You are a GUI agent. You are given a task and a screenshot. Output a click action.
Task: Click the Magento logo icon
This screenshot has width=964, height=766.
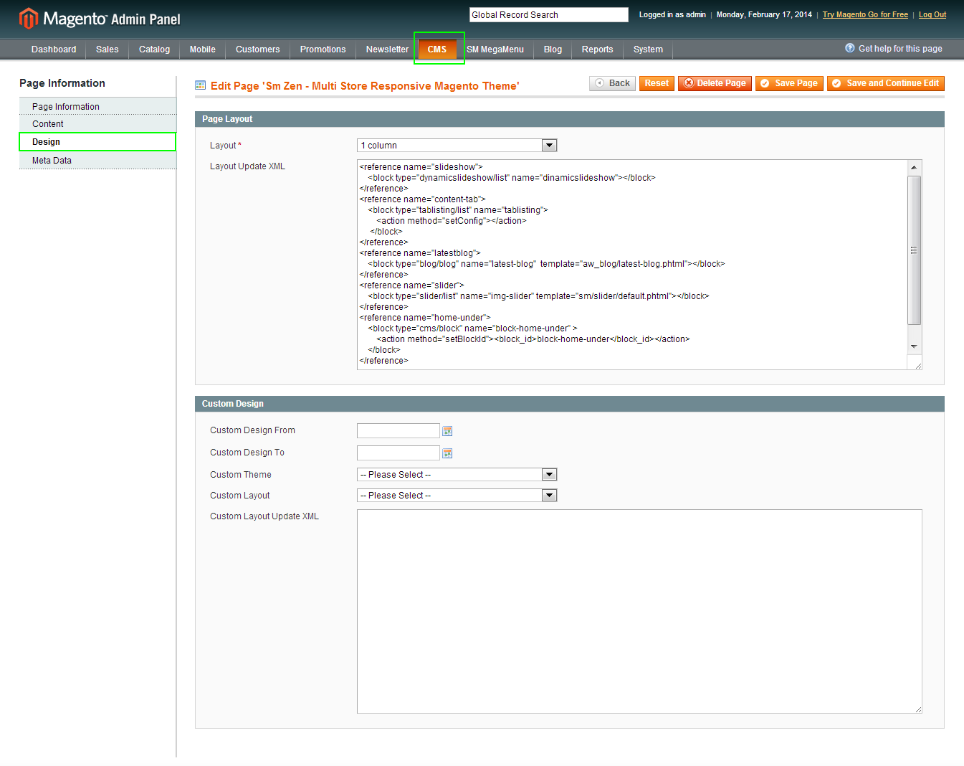tap(28, 19)
